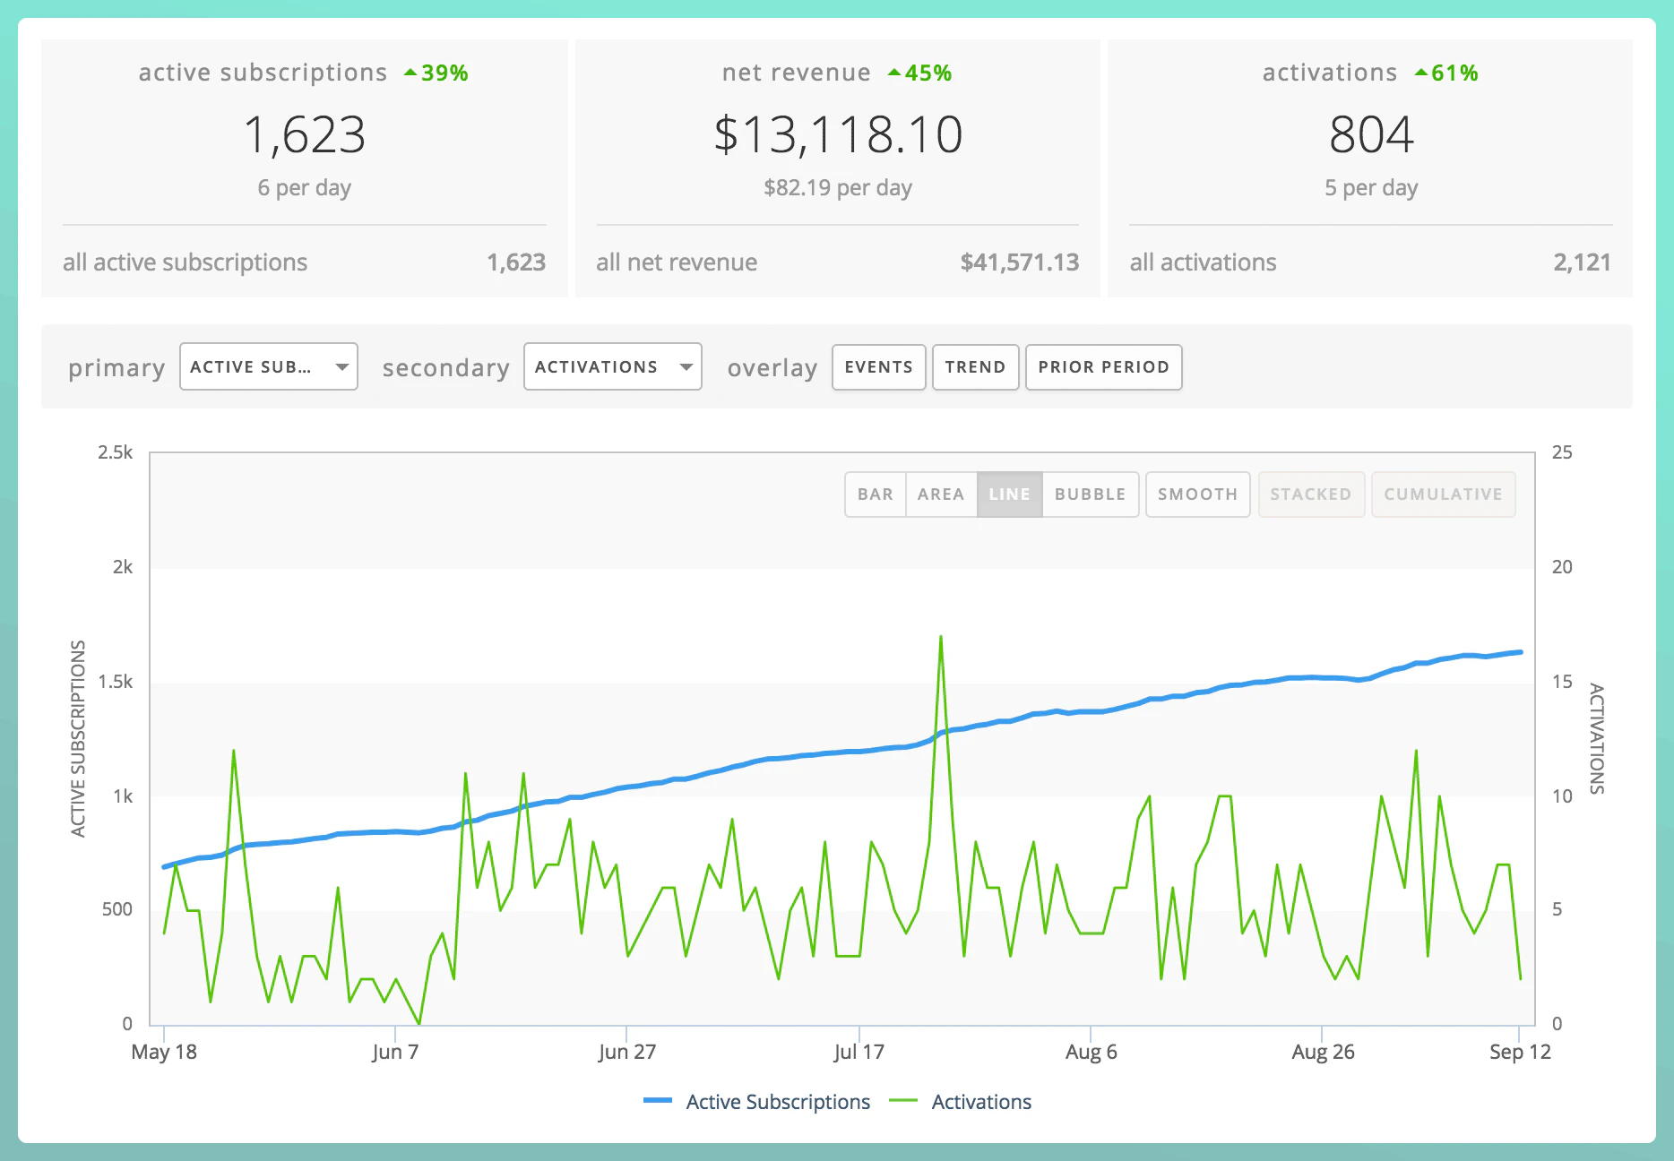
Task: Click the 804 activations figure
Action: point(1371,135)
